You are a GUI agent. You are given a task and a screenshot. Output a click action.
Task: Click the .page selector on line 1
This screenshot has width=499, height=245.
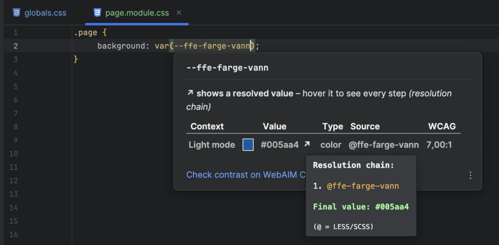coord(85,32)
